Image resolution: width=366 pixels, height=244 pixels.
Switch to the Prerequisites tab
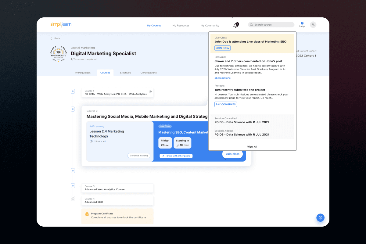tap(83, 73)
